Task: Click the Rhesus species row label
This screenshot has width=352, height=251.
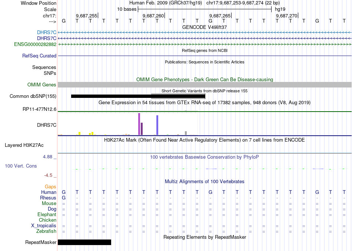Action: pos(48,198)
